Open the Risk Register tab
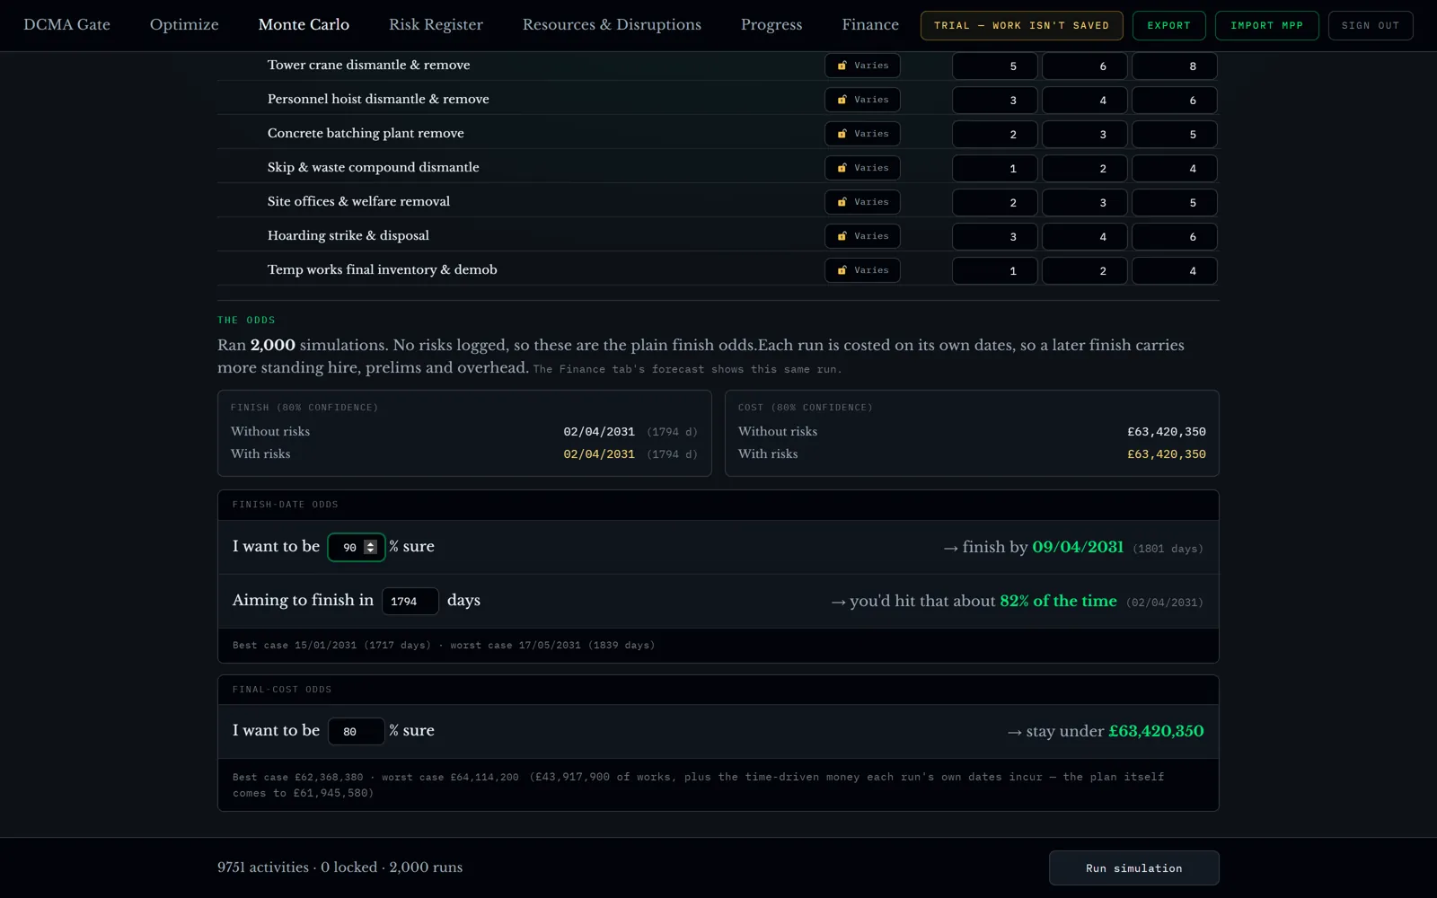 pos(436,25)
